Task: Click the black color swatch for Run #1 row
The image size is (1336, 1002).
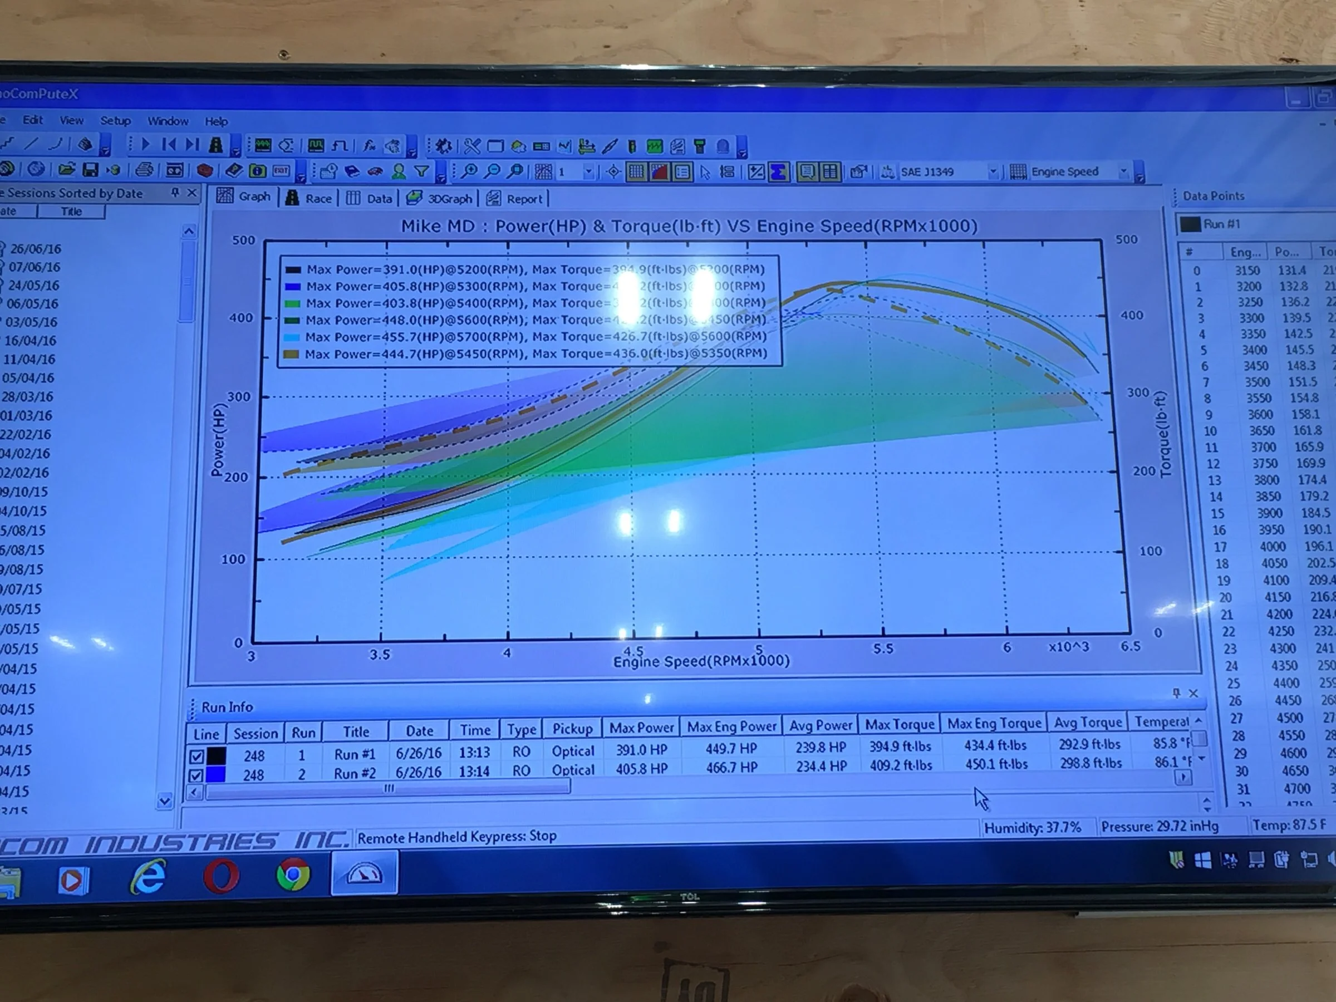Action: click(216, 755)
